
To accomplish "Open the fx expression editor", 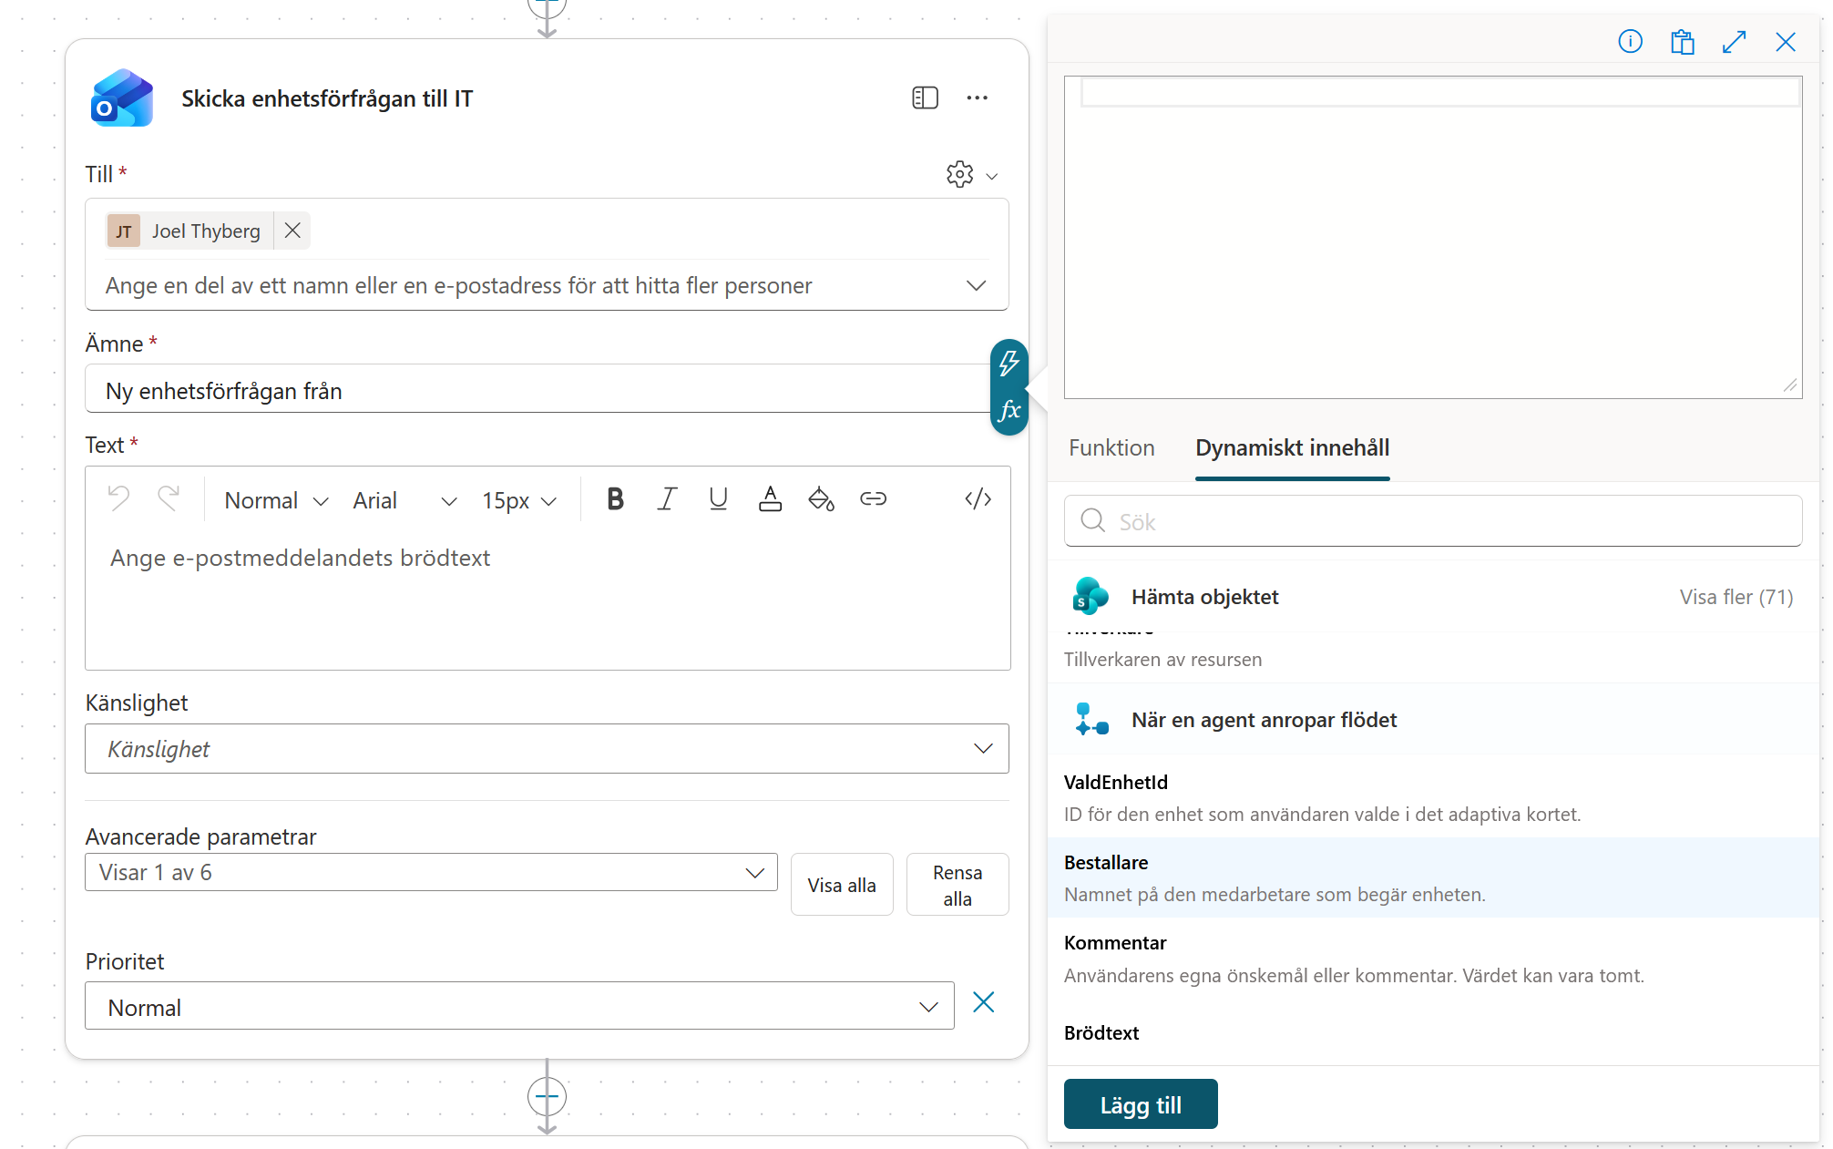I will pos(1009,411).
